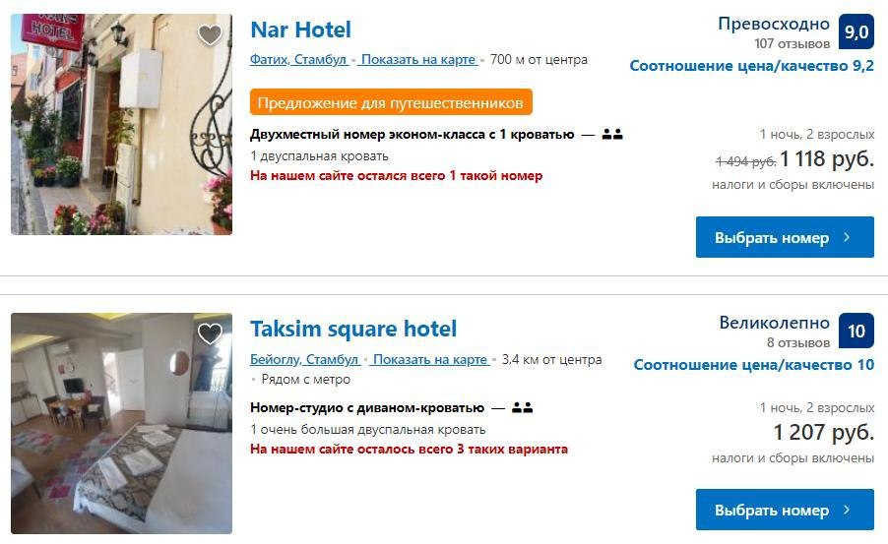Click the Фатих, Стамбул district link
Viewport: 888px width, 544px height.
[x=298, y=59]
